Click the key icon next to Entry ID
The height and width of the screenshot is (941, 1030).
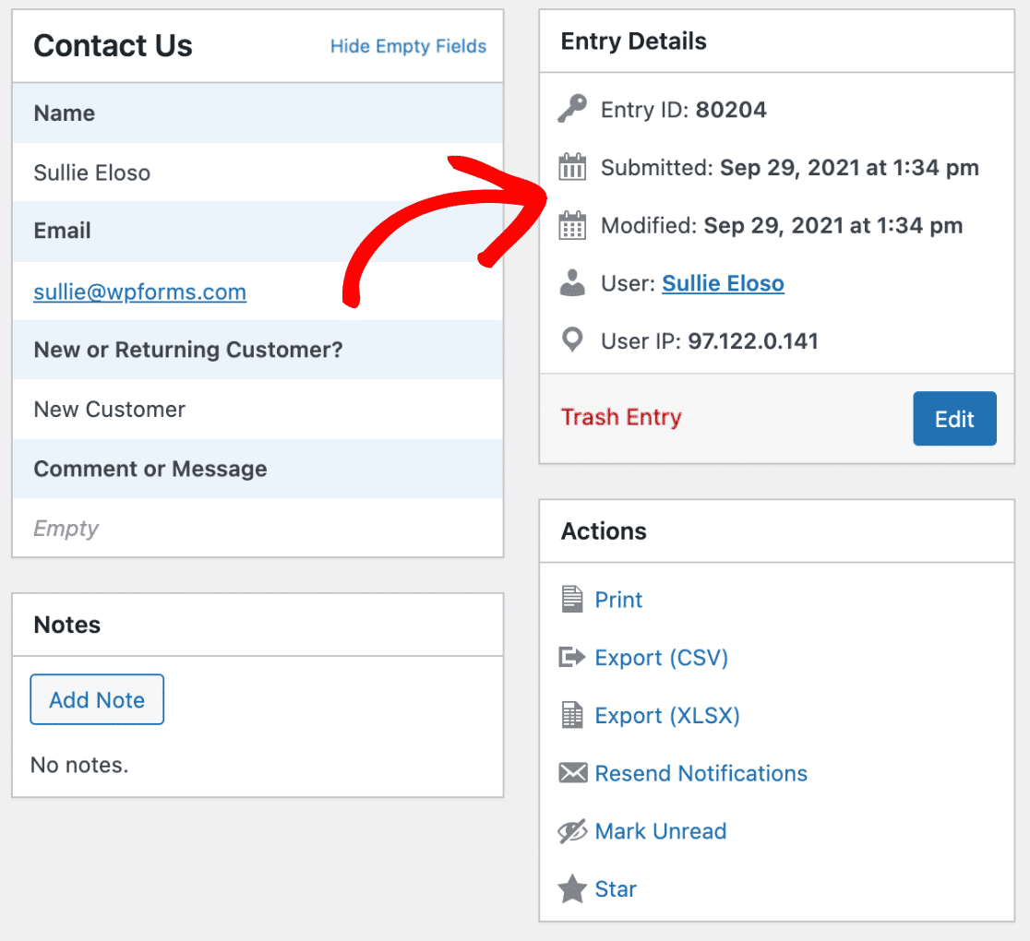(572, 109)
